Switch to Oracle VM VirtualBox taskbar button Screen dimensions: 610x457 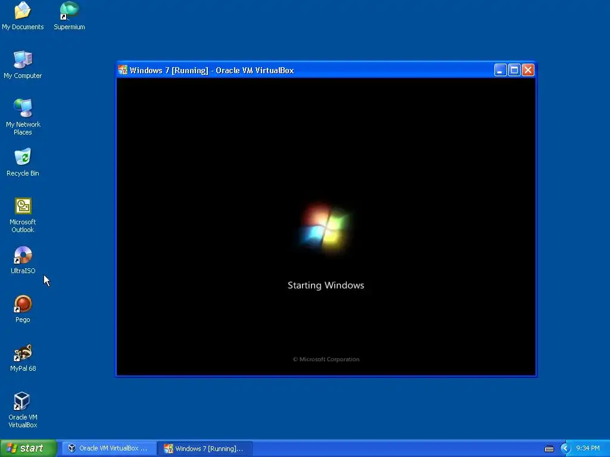(x=109, y=449)
